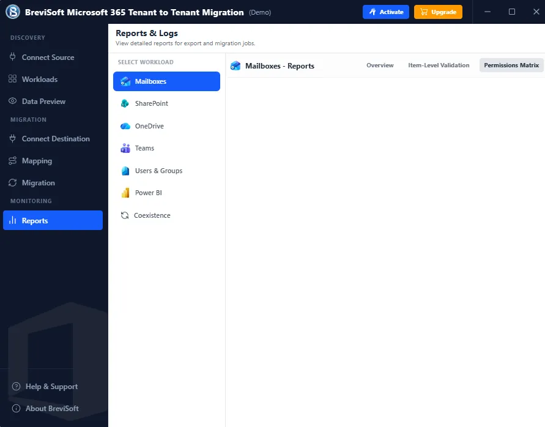Click the mailbox icon beside Mailboxes - Reports
The image size is (545, 427).
pyautogui.click(x=235, y=65)
